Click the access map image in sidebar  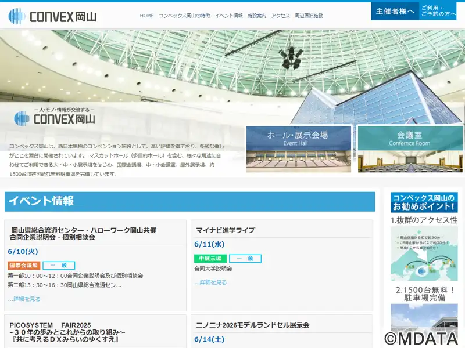[424, 253]
